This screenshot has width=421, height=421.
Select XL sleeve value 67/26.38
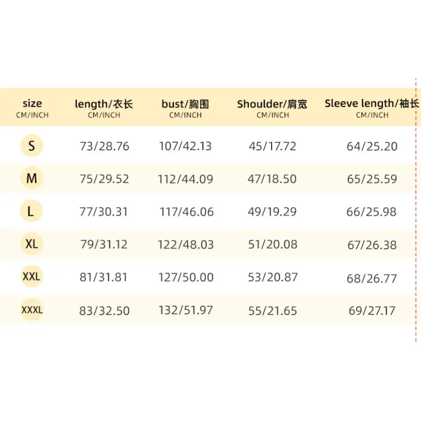372,245
